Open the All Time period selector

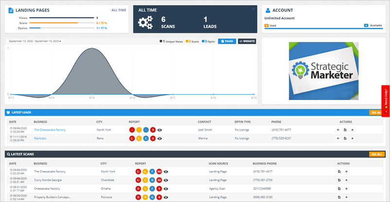(118, 10)
